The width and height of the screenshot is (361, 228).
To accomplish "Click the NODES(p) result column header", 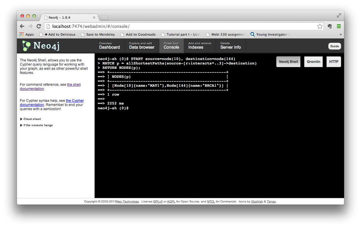I will (x=121, y=77).
